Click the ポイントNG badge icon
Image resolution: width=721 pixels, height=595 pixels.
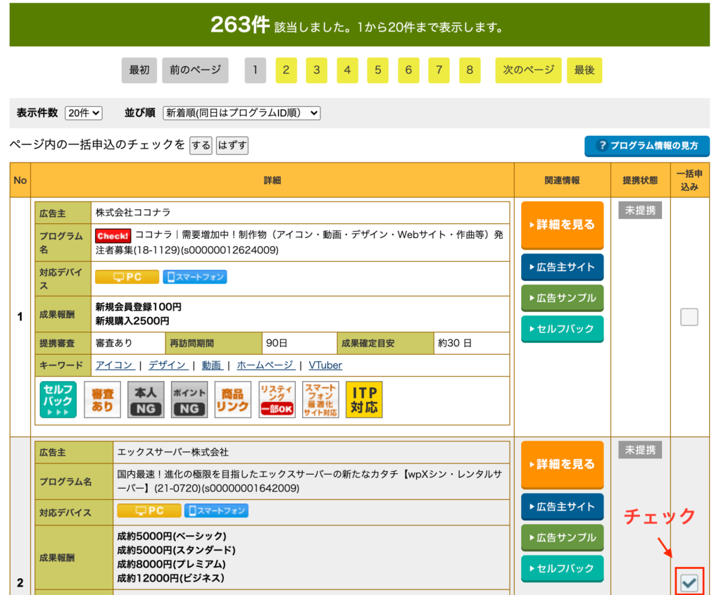(x=189, y=400)
